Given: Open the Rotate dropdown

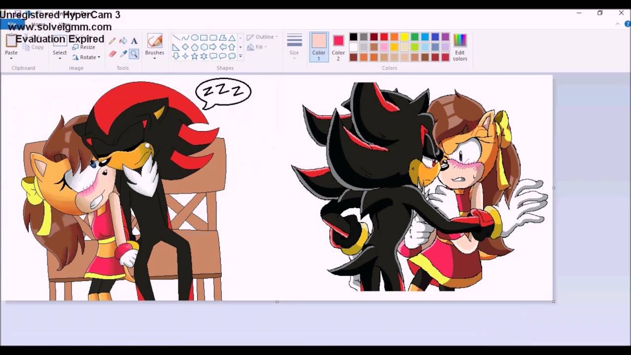Looking at the screenshot, I should pyautogui.click(x=86, y=57).
